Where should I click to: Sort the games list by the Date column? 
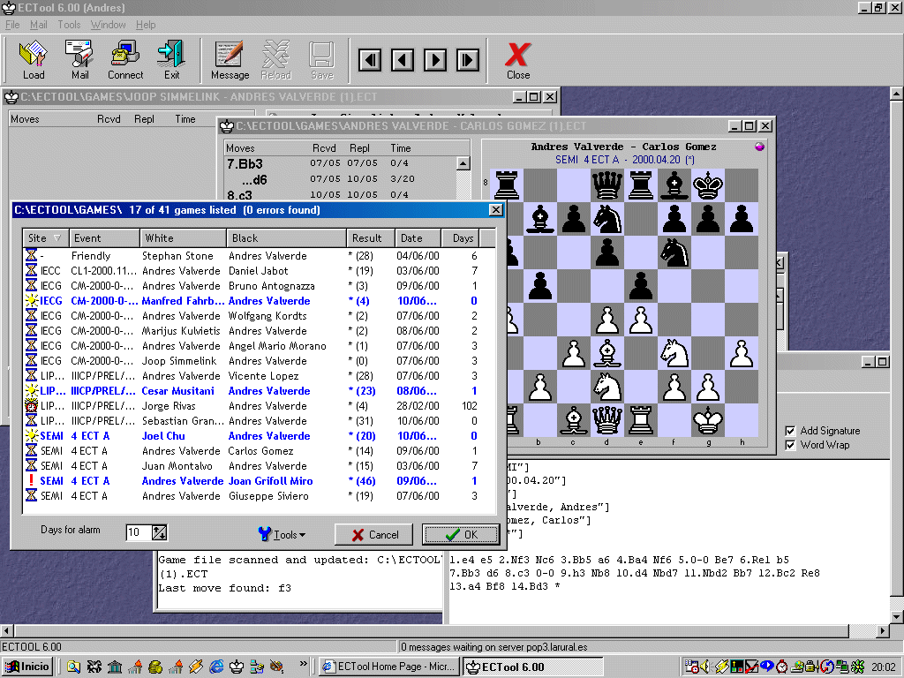point(418,238)
